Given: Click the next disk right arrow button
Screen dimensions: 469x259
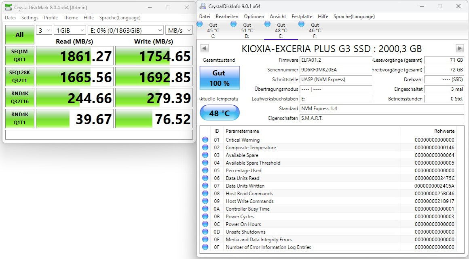Looking at the screenshot, I should pos(460,48).
